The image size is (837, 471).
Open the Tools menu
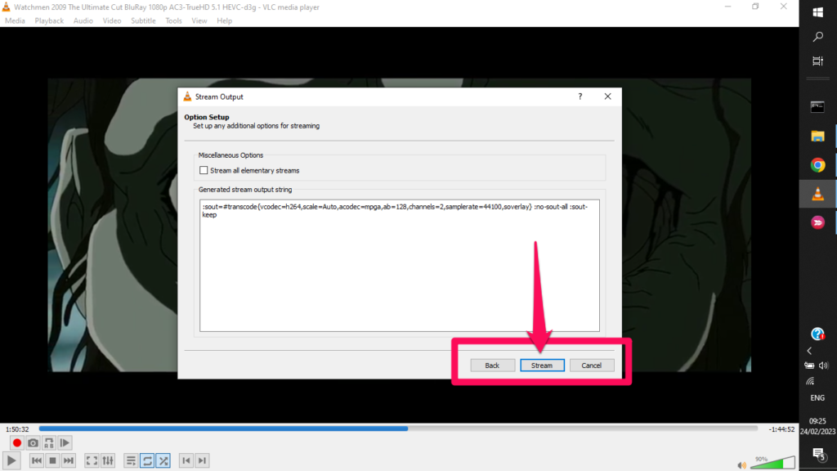point(173,20)
